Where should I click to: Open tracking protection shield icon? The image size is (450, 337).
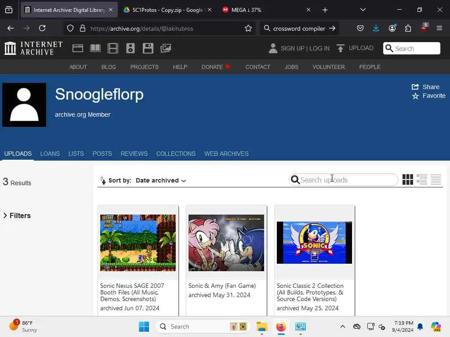[x=70, y=29]
